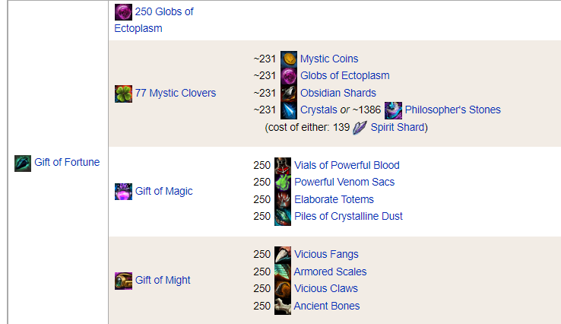This screenshot has width=561, height=324.
Task: Click the Obsidian Shards icon
Action: tap(289, 93)
